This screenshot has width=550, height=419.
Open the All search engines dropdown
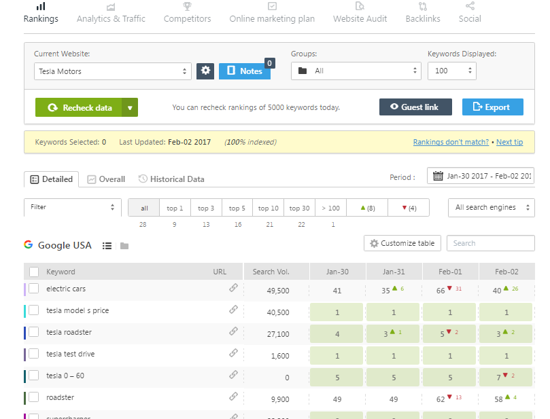coord(492,207)
